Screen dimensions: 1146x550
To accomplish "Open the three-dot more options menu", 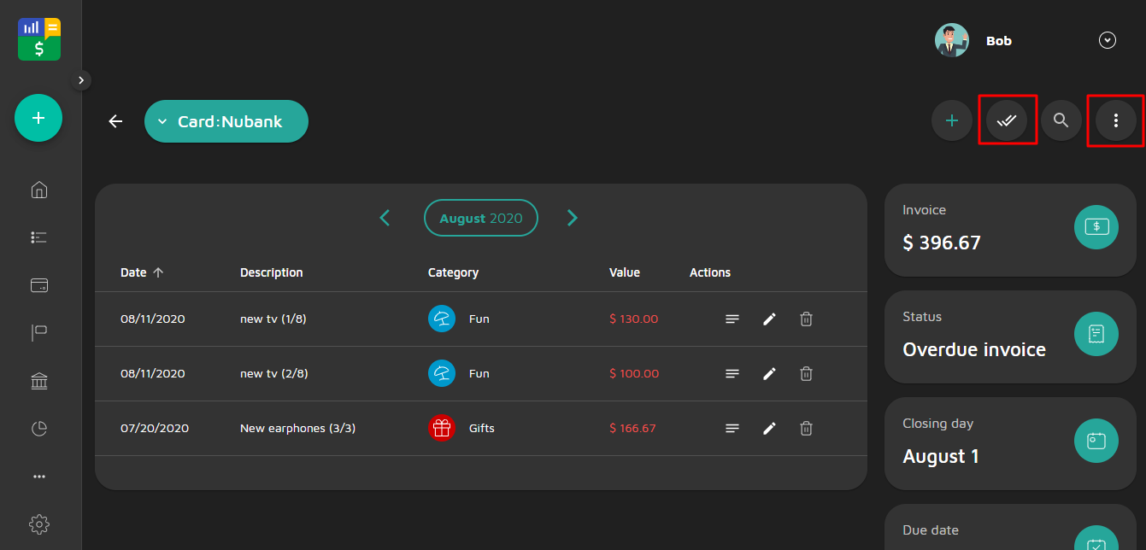I will point(1115,120).
